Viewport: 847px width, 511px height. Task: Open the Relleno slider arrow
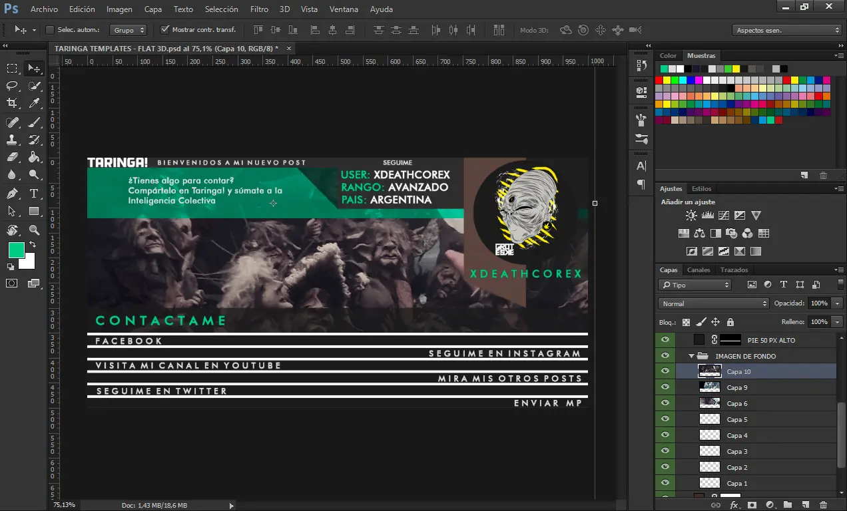click(837, 322)
